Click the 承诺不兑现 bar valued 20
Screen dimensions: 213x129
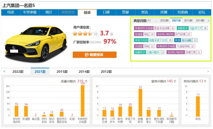pyautogui.click(x=130, y=111)
